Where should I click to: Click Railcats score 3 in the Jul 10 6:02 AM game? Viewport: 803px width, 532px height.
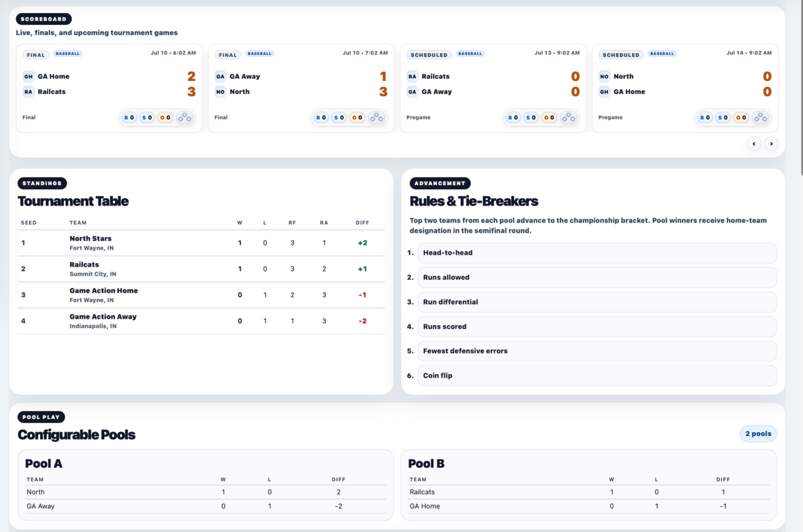(x=191, y=92)
